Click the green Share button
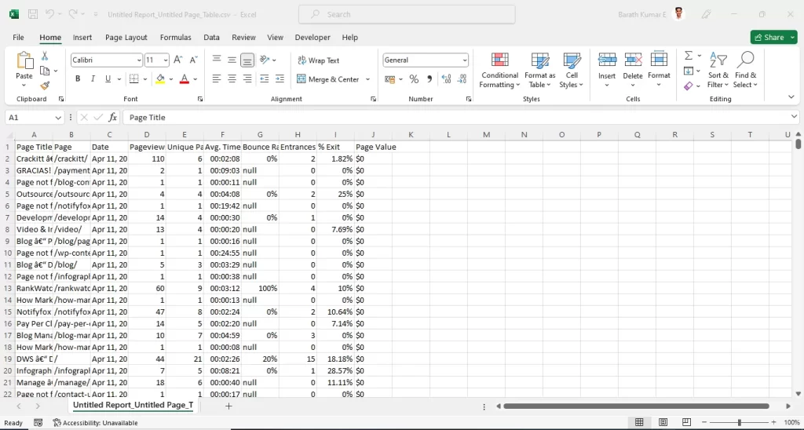This screenshot has height=430, width=804. click(773, 37)
